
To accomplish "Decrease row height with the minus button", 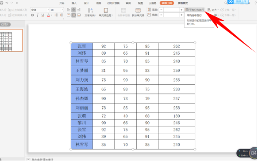I will tap(161, 10).
